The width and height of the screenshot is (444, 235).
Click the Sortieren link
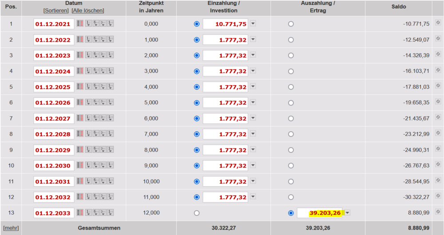(x=56, y=11)
